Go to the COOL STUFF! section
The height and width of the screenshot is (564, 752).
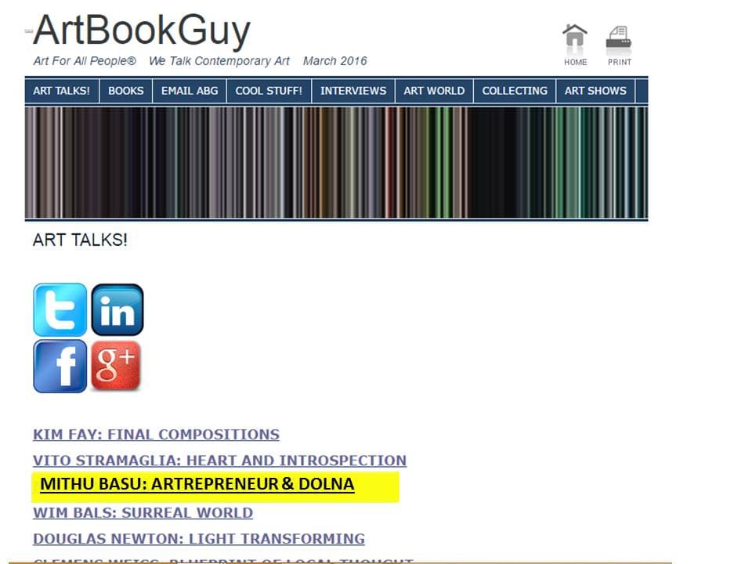click(x=269, y=91)
